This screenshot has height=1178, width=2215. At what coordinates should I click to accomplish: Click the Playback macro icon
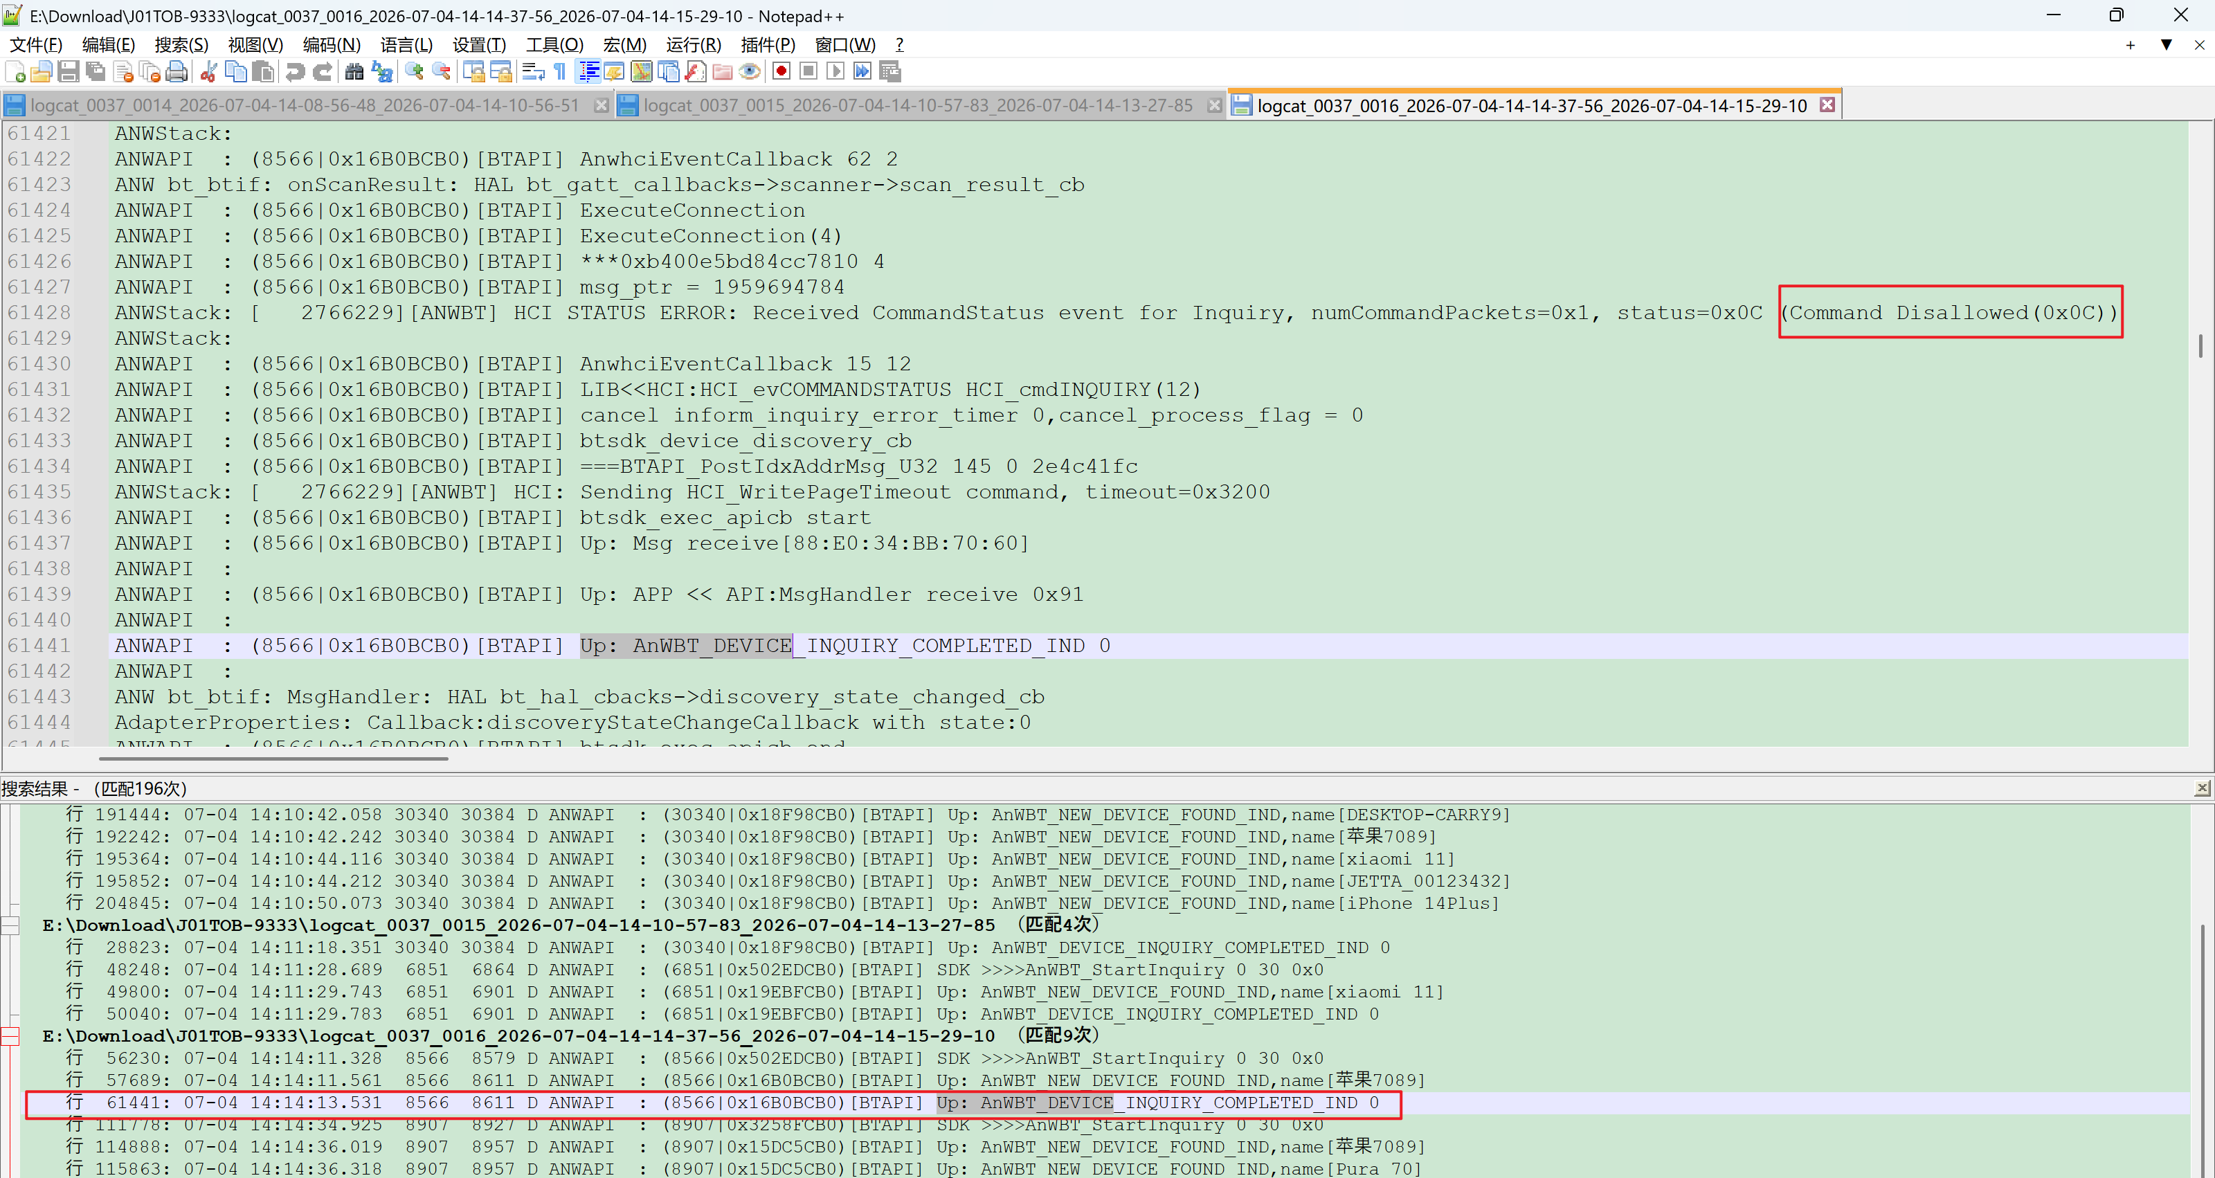[x=835, y=71]
